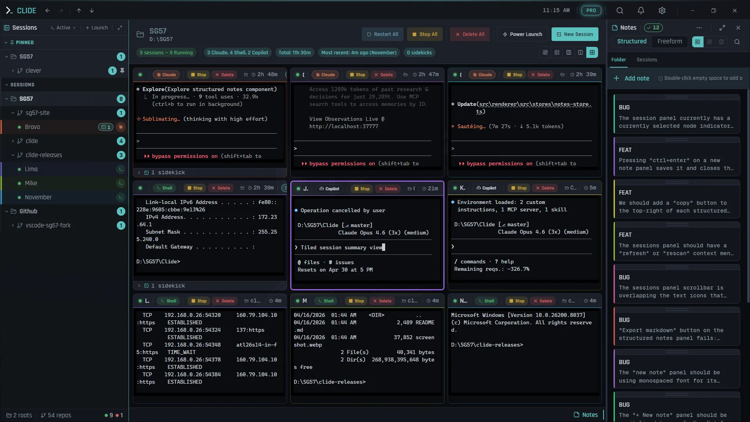Switch to the Freeform notes tab

(x=670, y=41)
